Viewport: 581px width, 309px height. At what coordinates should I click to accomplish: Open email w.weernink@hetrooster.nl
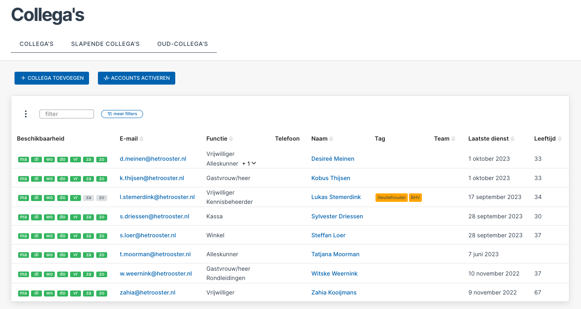point(156,274)
